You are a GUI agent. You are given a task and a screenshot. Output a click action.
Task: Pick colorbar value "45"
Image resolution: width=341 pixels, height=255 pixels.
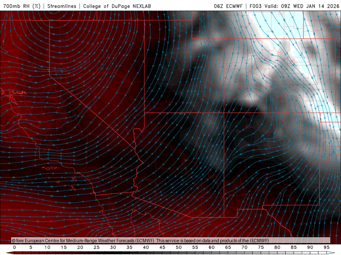coord(162,247)
